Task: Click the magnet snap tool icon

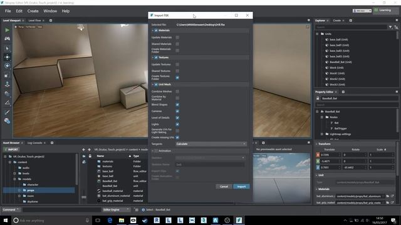Action: click(7, 93)
